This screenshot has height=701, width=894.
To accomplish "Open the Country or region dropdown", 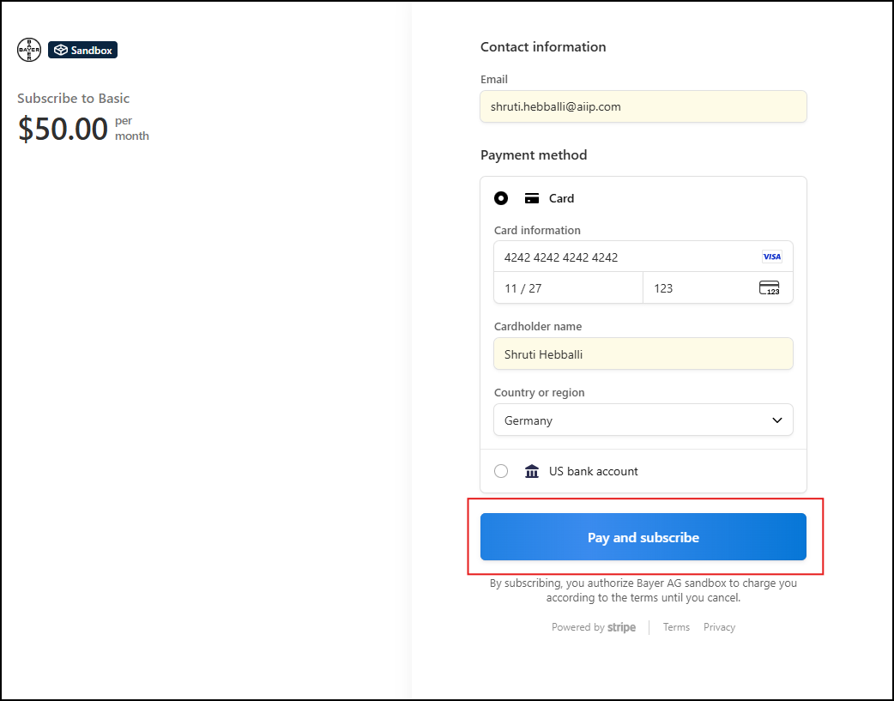I will click(643, 420).
